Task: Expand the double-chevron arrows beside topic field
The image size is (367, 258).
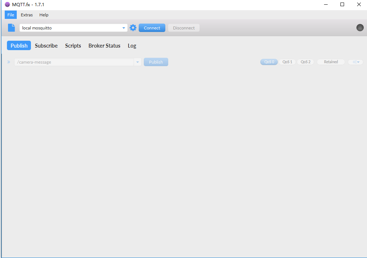Action: (9, 62)
